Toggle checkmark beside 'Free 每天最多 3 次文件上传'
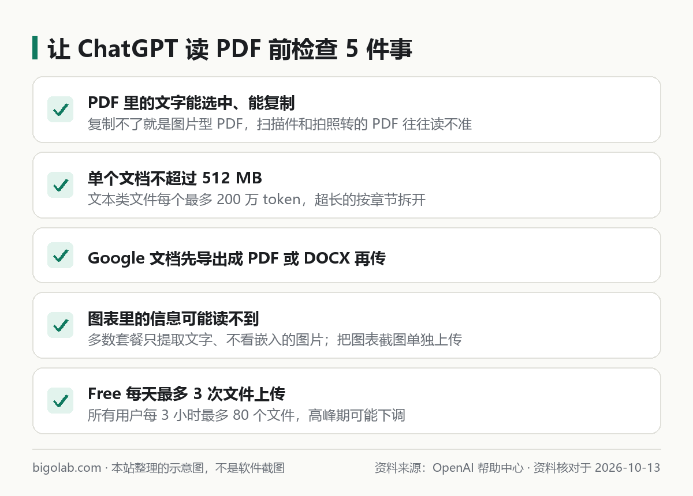Viewport: 693px width, 496px height. pos(60,401)
